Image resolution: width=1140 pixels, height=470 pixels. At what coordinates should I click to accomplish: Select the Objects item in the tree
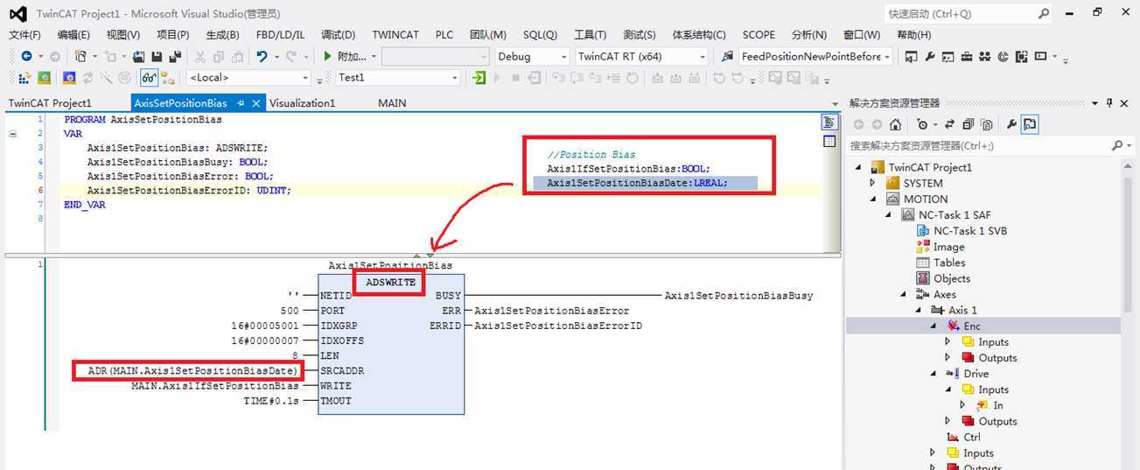[x=952, y=278]
